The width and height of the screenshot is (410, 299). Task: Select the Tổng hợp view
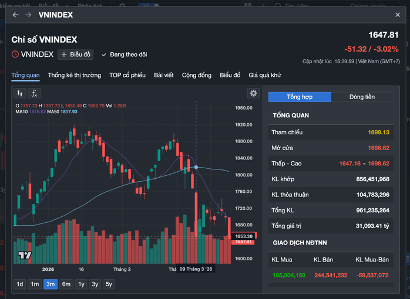click(300, 97)
